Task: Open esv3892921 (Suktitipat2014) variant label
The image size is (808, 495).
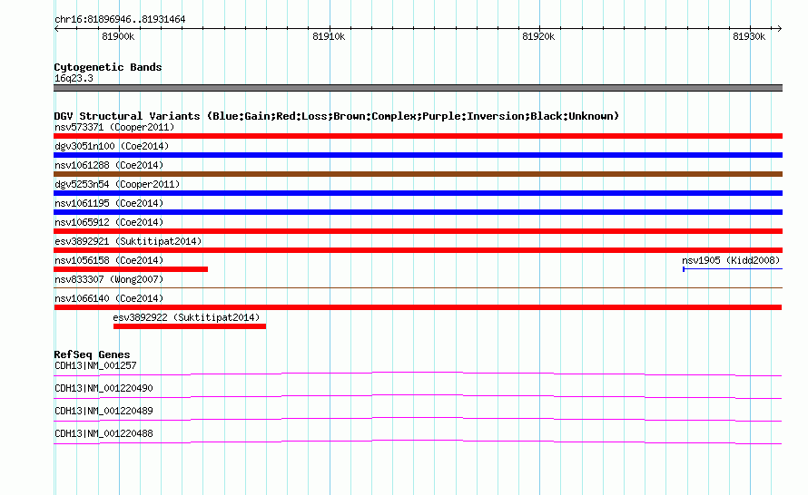Action: pyautogui.click(x=128, y=241)
